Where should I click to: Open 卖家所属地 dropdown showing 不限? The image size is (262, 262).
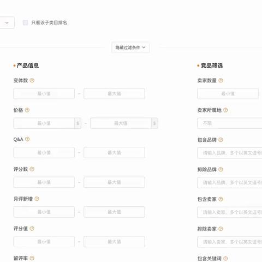click(230, 123)
